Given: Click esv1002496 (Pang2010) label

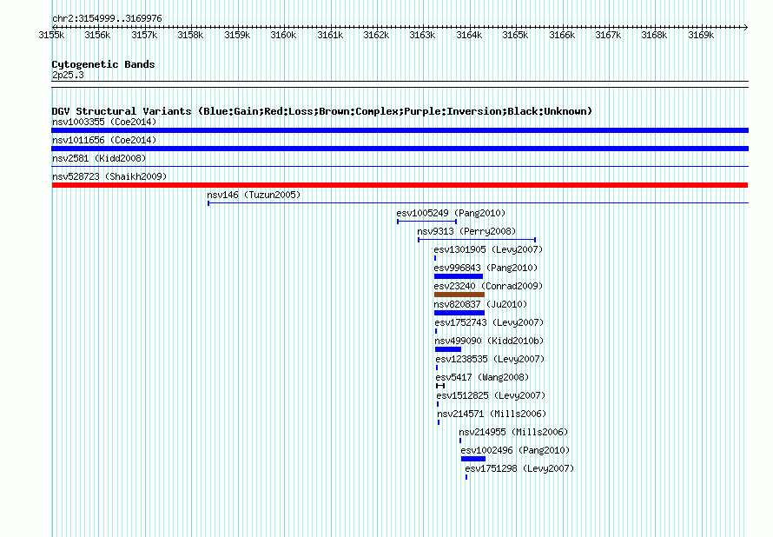Looking at the screenshot, I should (515, 450).
